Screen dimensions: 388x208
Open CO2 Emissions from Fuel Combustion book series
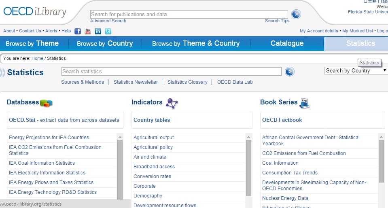click(304, 153)
